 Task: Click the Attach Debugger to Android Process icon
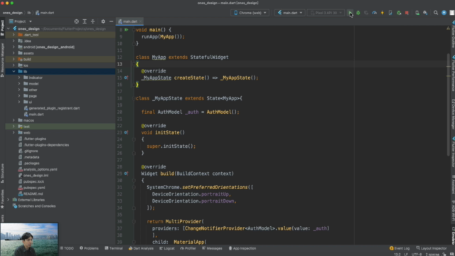click(399, 13)
